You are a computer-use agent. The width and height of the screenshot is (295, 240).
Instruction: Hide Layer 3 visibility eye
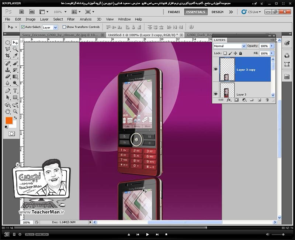click(x=216, y=94)
